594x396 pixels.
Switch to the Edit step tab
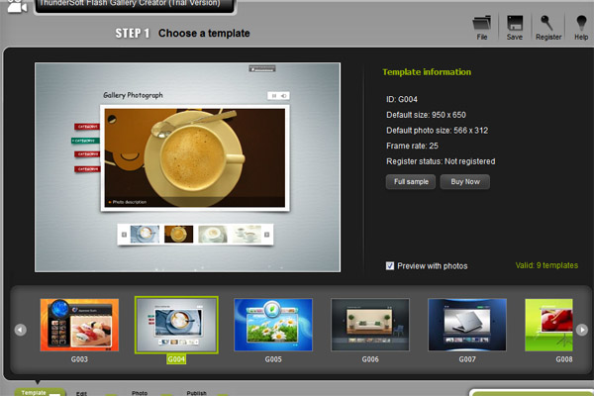(x=81, y=393)
